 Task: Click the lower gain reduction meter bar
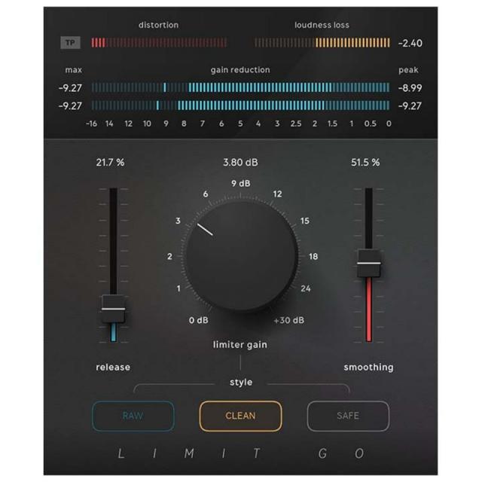[241, 105]
